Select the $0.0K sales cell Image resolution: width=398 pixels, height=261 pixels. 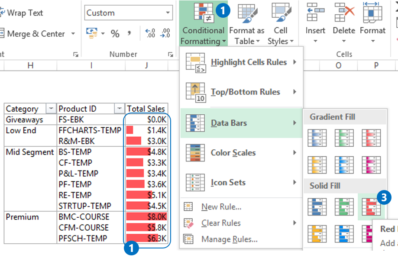(x=146, y=119)
